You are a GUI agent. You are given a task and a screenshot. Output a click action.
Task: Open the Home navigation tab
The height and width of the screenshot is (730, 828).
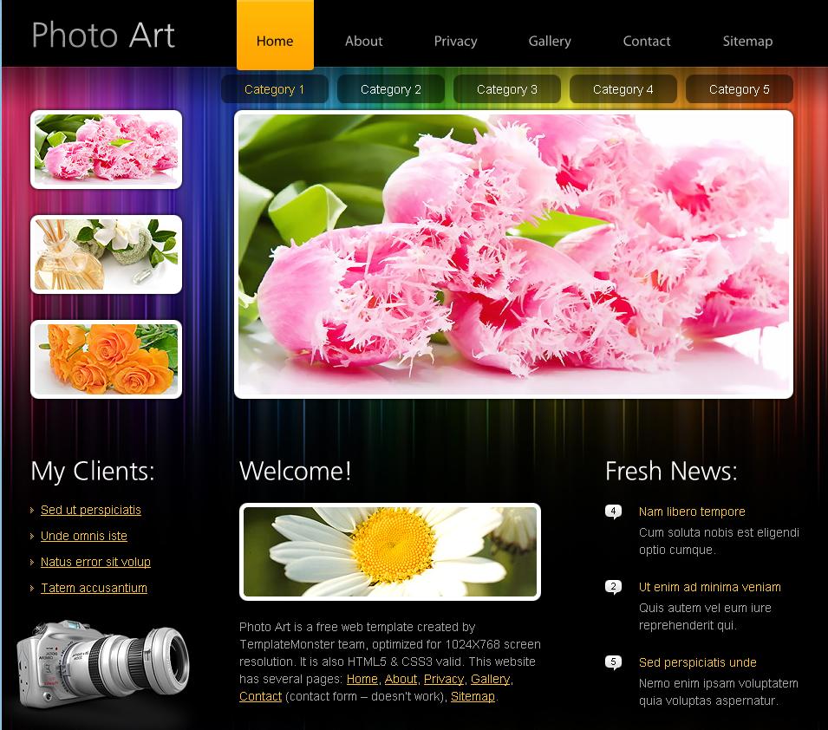[x=275, y=35]
